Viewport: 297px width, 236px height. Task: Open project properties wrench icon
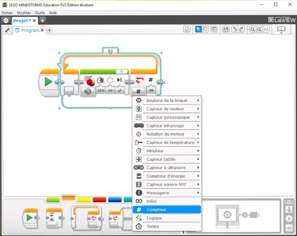(x=7, y=30)
